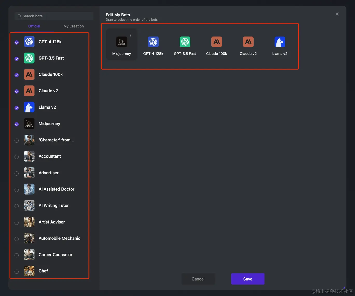
Task: Switch to the My Creation tab
Action: (x=74, y=26)
